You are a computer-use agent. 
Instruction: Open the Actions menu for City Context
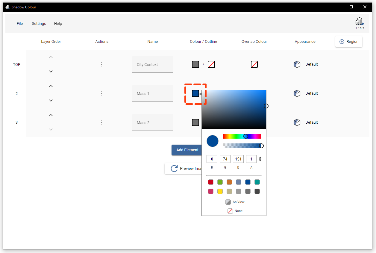102,64
